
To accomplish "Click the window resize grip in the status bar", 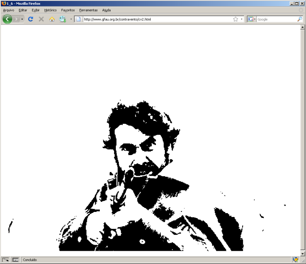I will click(303, 261).
